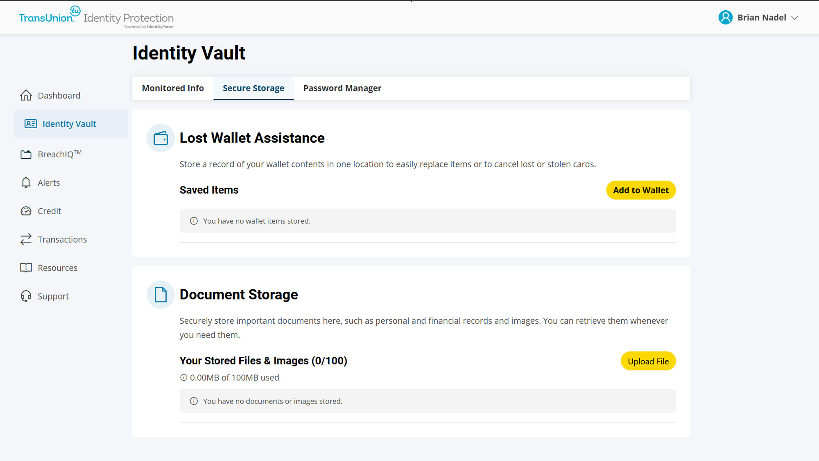Screen dimensions: 819x461
Task: Click the Transactions arrows icon
Action: pos(26,239)
